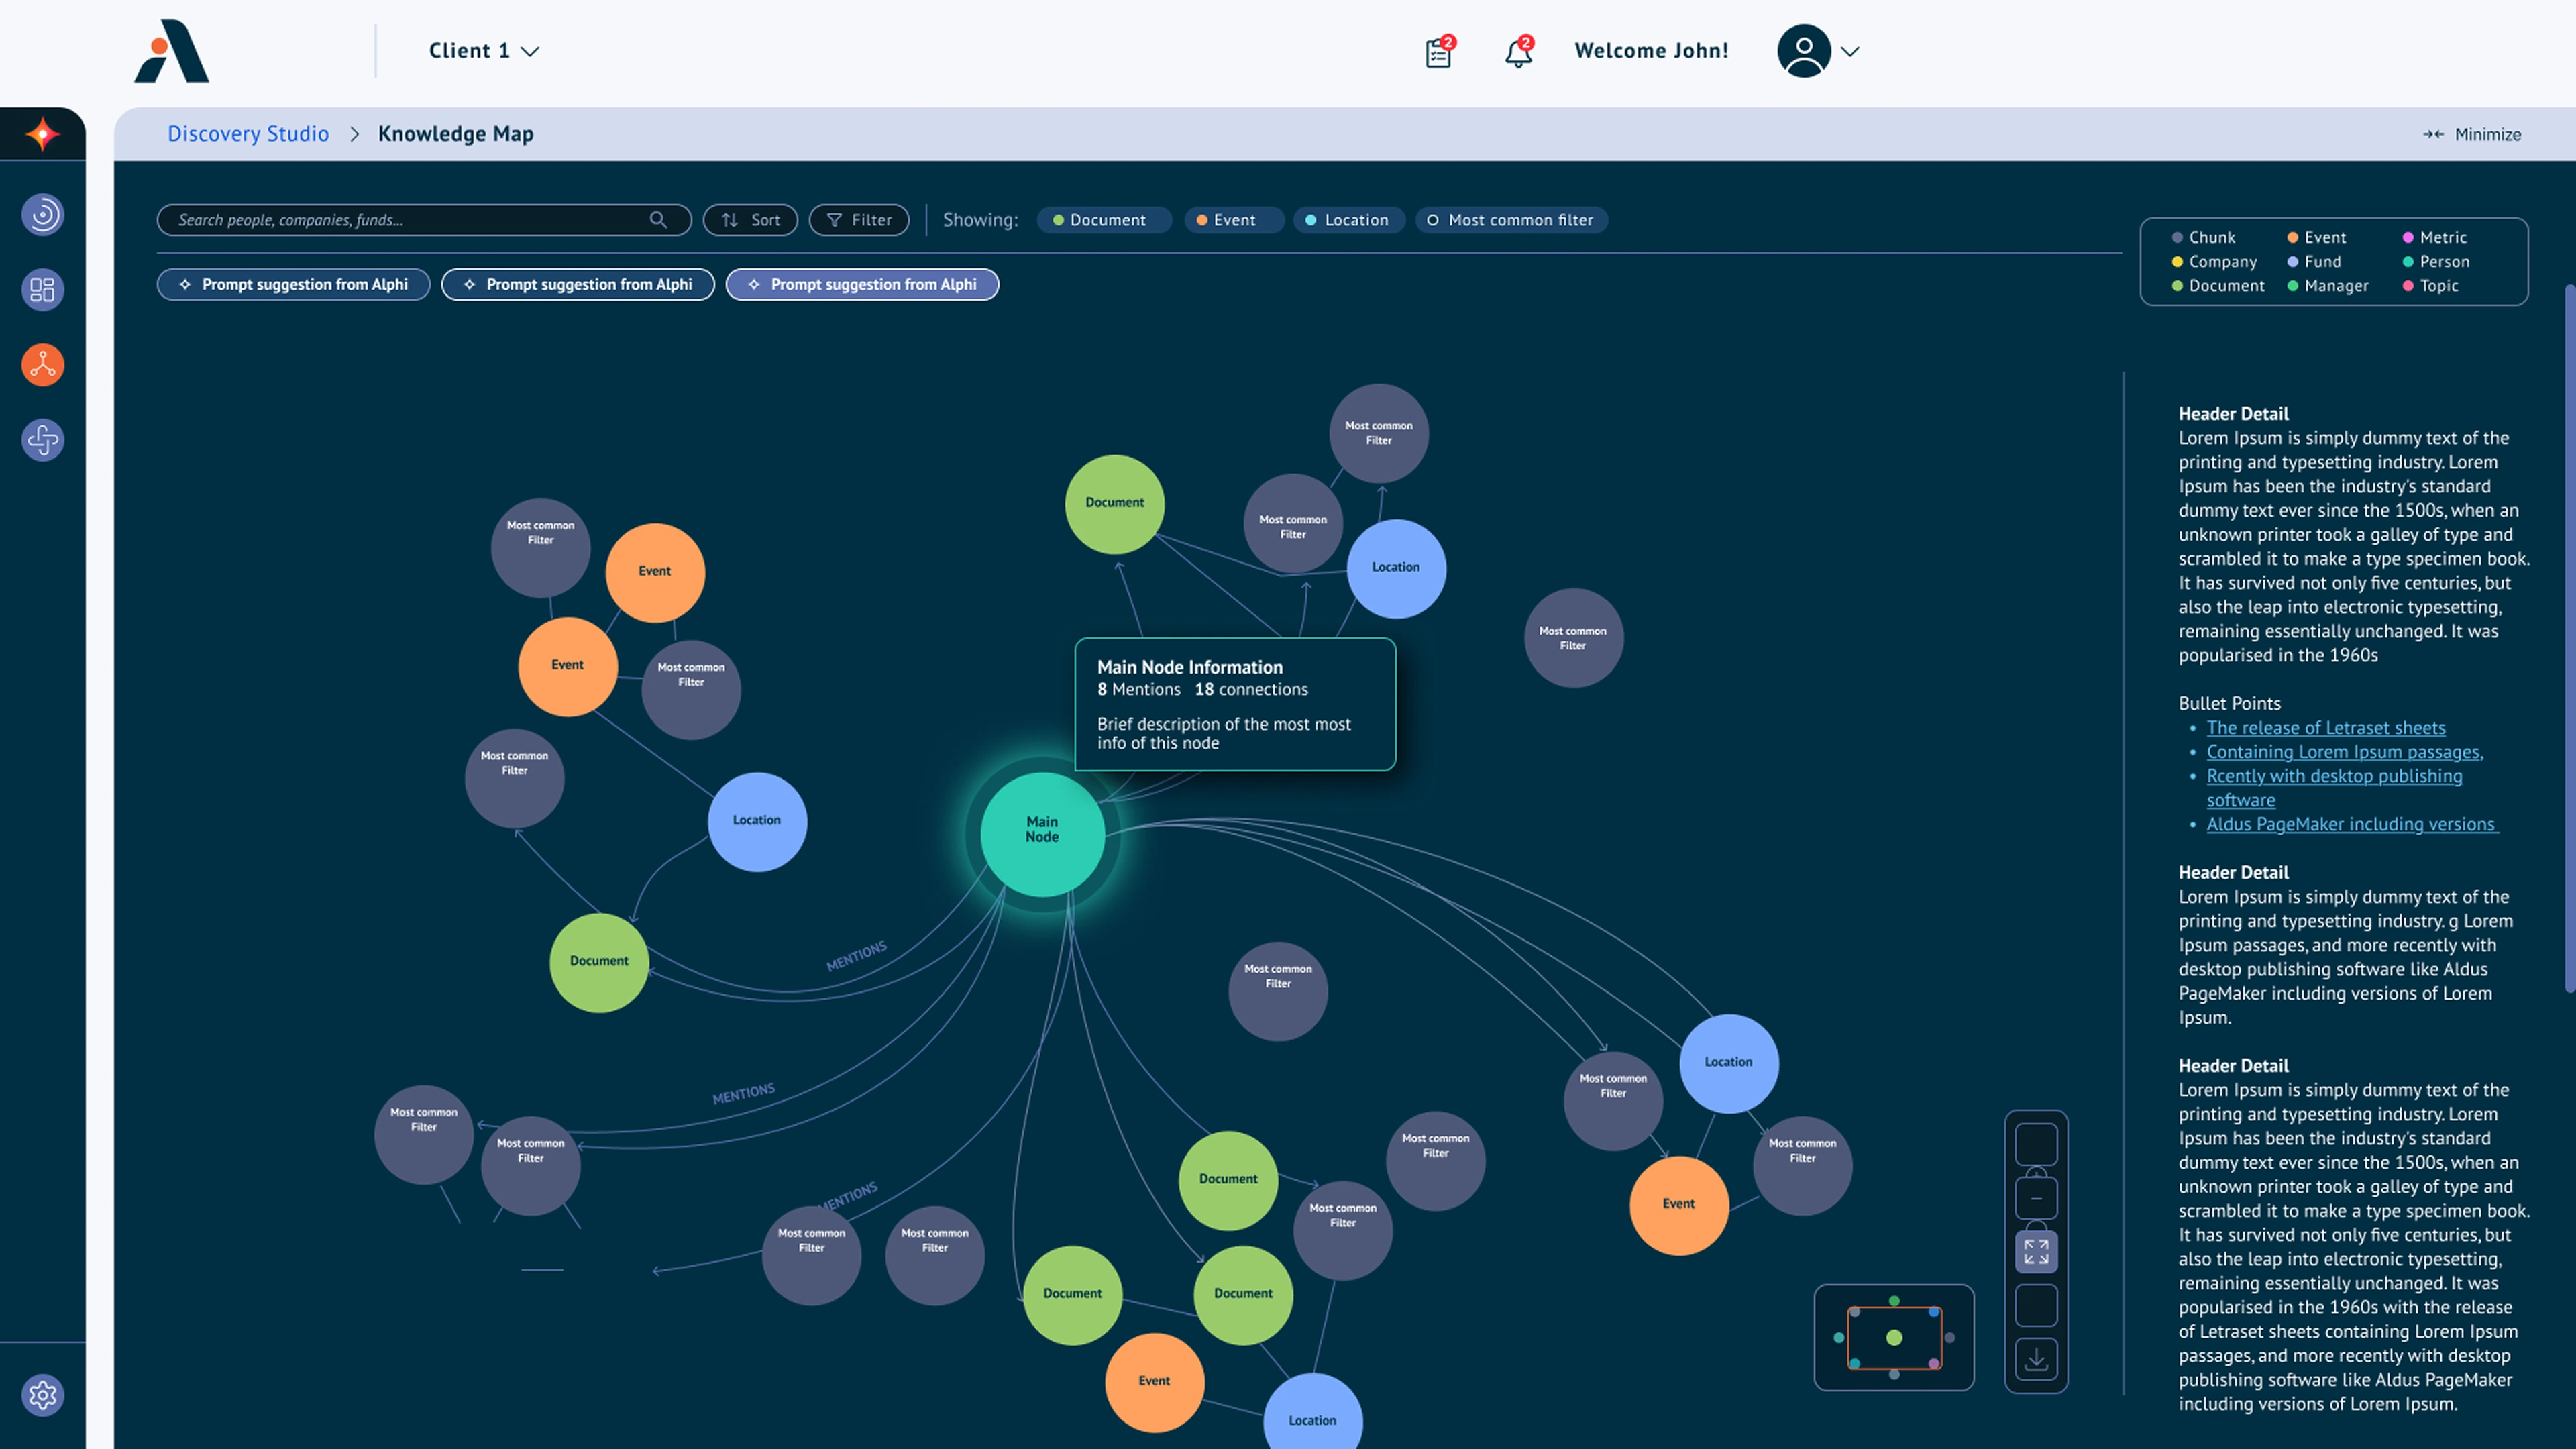Click the 'Welcome John!' text
Viewport: 2576px width, 1449px height.
(x=1651, y=51)
